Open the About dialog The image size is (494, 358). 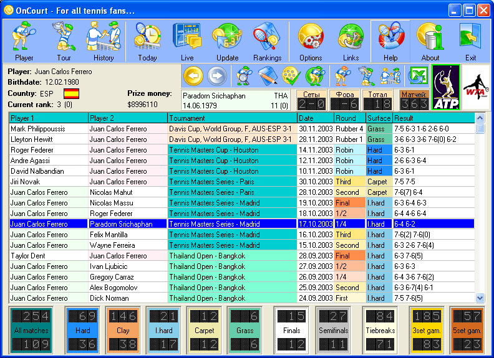point(430,41)
